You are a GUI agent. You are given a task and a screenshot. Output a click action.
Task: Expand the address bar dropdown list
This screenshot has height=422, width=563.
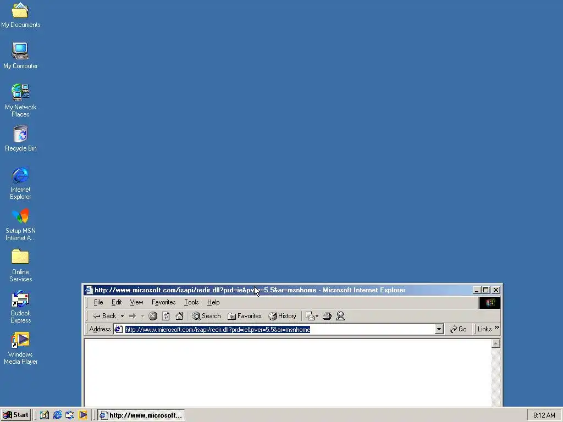pyautogui.click(x=439, y=330)
